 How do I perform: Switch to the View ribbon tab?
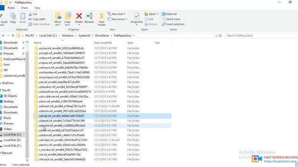pos(37,8)
